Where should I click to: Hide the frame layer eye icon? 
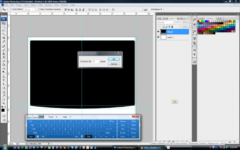coord(158,32)
